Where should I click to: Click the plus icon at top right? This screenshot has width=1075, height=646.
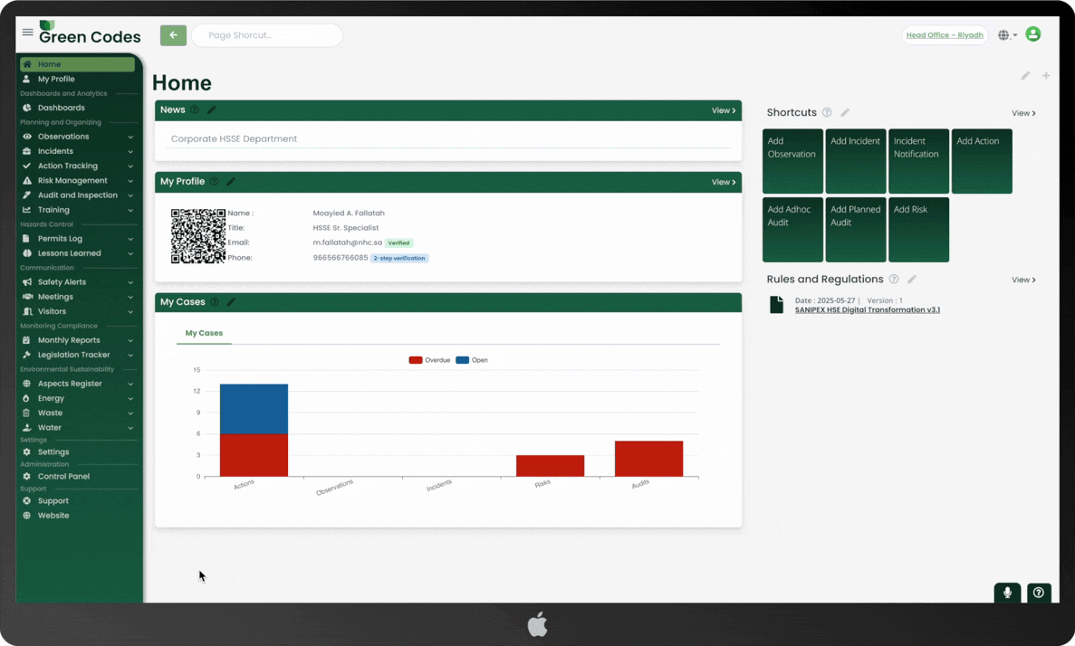pos(1046,76)
